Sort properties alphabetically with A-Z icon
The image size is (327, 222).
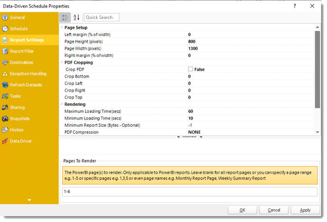(77, 17)
